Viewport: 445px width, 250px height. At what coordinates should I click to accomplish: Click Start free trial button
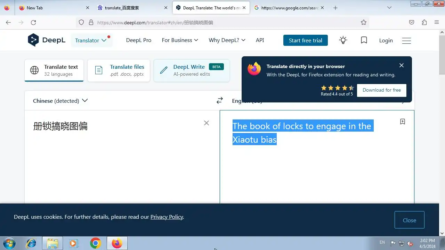point(305,40)
